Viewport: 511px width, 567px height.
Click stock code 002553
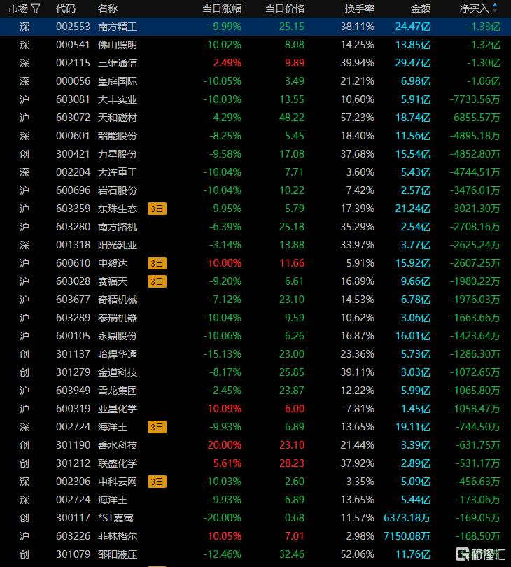(x=73, y=27)
